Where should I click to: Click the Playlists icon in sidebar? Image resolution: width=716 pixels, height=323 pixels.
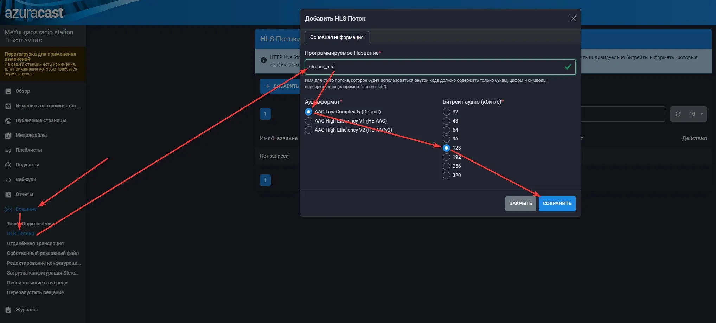pos(8,150)
